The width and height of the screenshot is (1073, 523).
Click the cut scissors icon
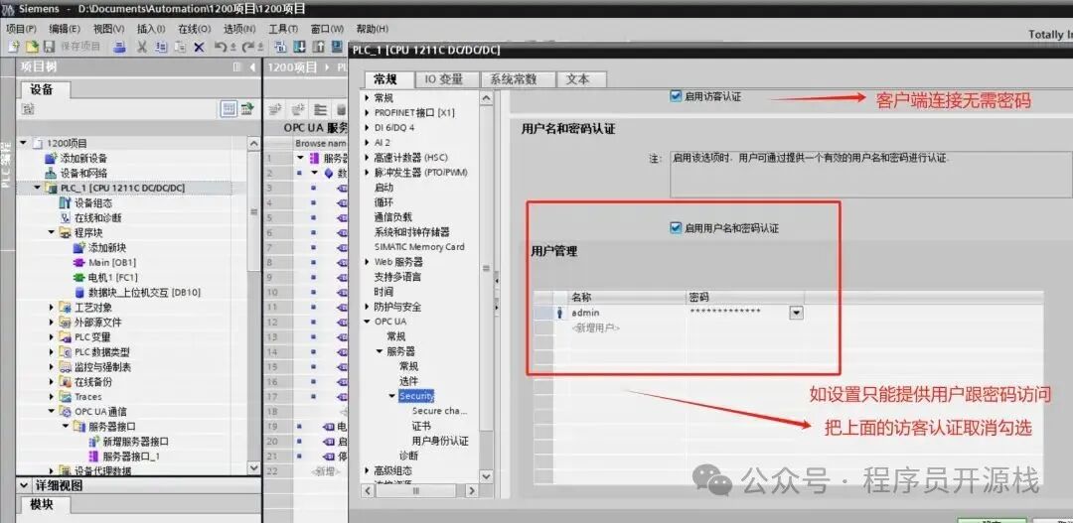pos(142,47)
